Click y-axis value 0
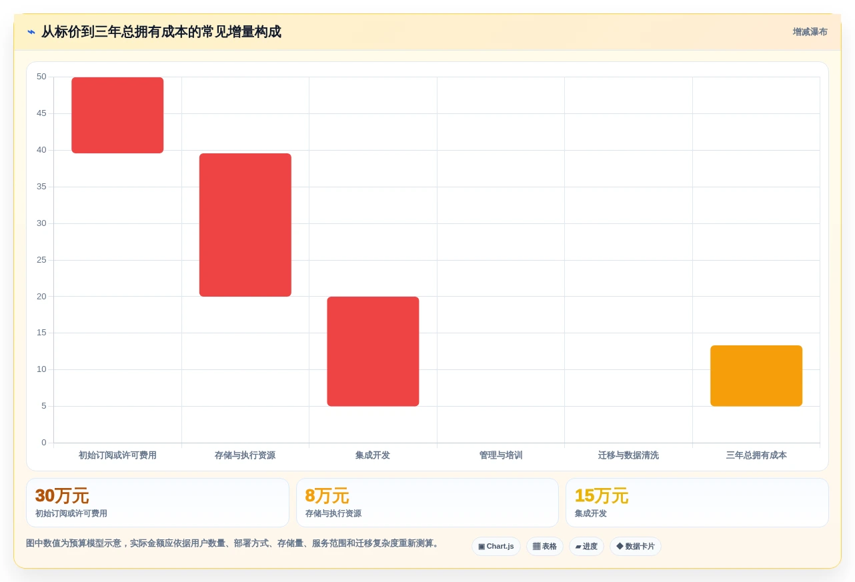This screenshot has height=582, width=855. click(44, 443)
